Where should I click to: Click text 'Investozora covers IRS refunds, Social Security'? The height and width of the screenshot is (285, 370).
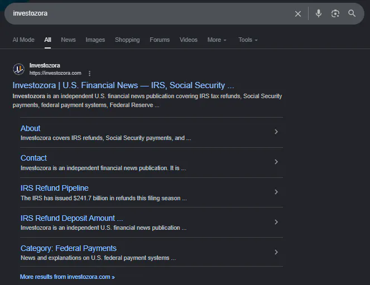point(83,138)
